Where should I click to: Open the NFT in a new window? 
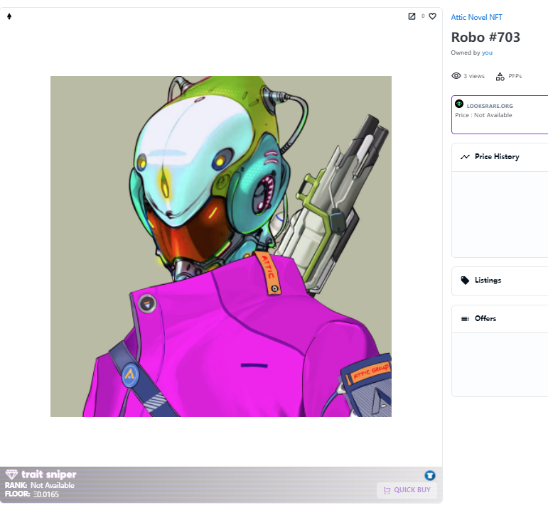pyautogui.click(x=412, y=16)
